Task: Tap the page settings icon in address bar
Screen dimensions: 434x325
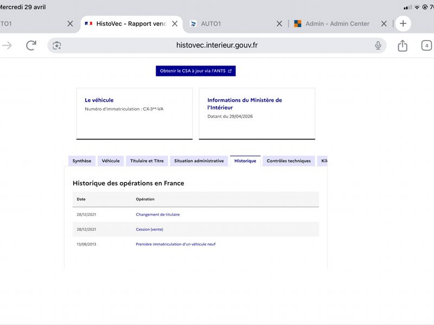Action: point(57,45)
